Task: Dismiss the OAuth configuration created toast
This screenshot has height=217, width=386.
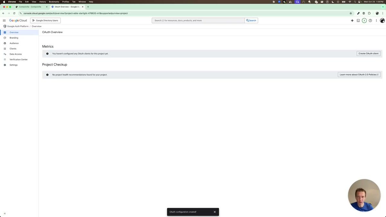Action: [x=215, y=212]
